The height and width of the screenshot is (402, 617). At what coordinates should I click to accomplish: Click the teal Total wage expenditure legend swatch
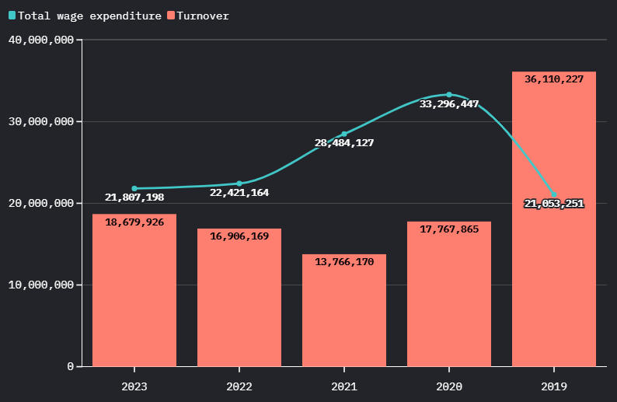coord(12,16)
